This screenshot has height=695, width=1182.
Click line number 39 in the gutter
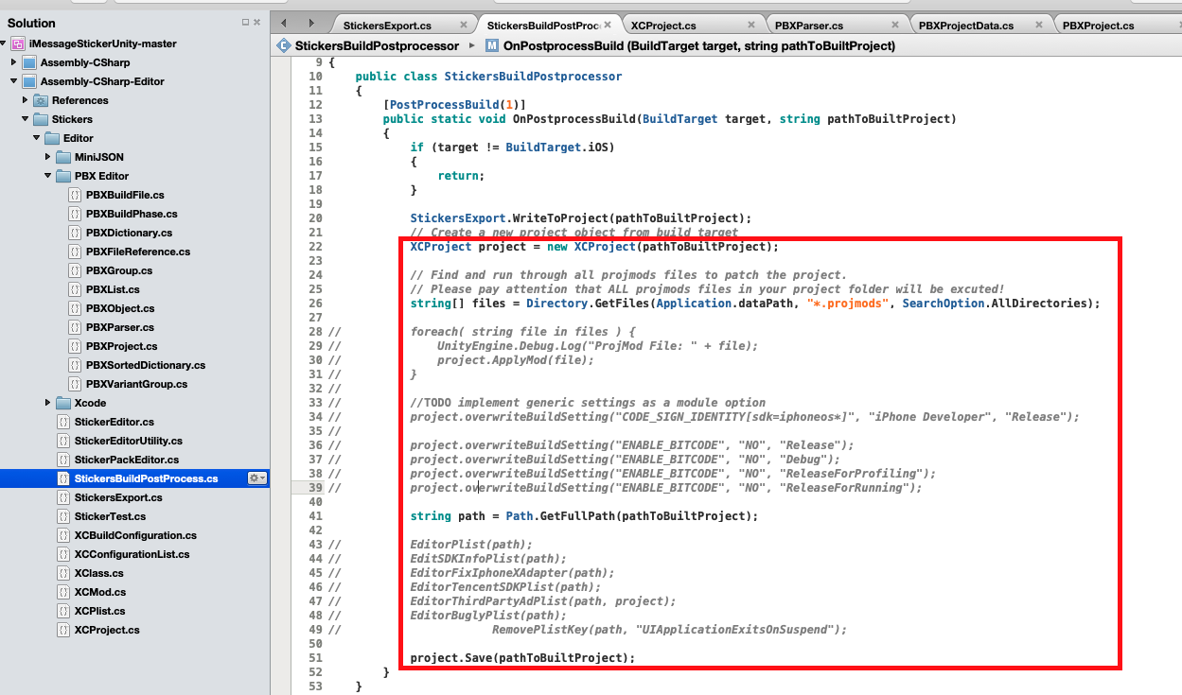tap(315, 487)
